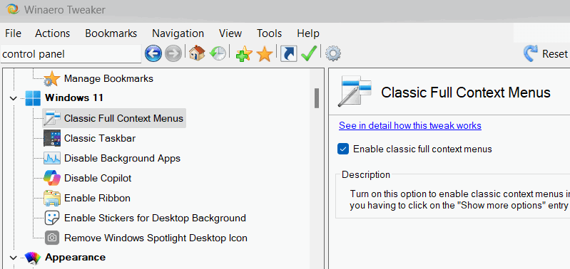Collapse the Windows 11 tree section

(14, 98)
